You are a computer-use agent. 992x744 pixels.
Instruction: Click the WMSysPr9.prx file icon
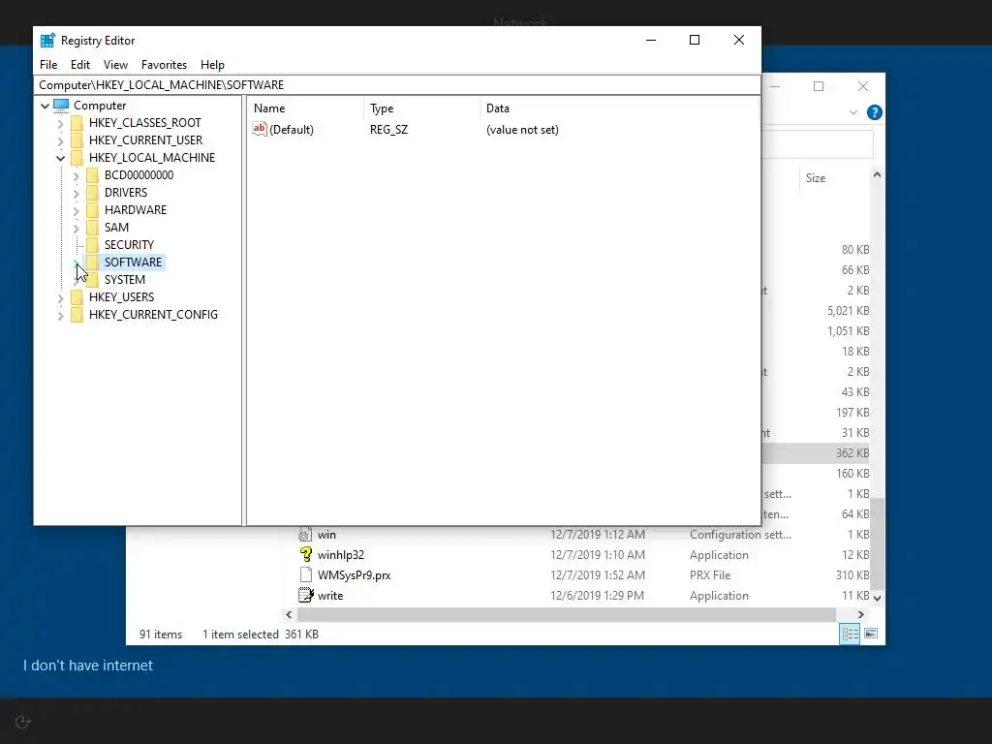click(x=305, y=575)
